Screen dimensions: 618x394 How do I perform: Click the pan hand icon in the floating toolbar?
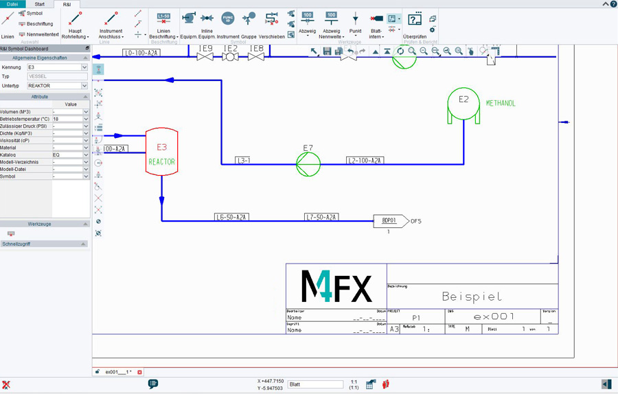[470, 51]
